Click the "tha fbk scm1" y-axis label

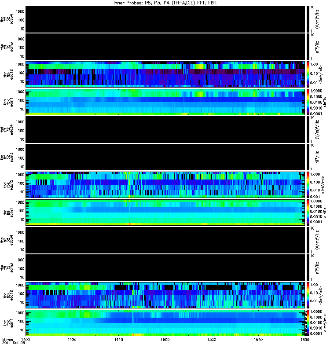(x=8, y=103)
